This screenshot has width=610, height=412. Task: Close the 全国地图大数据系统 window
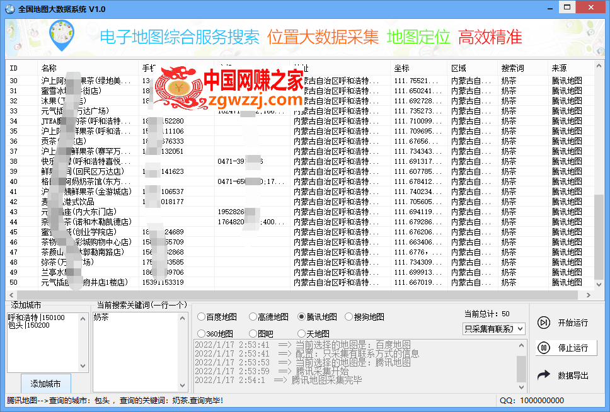point(590,8)
